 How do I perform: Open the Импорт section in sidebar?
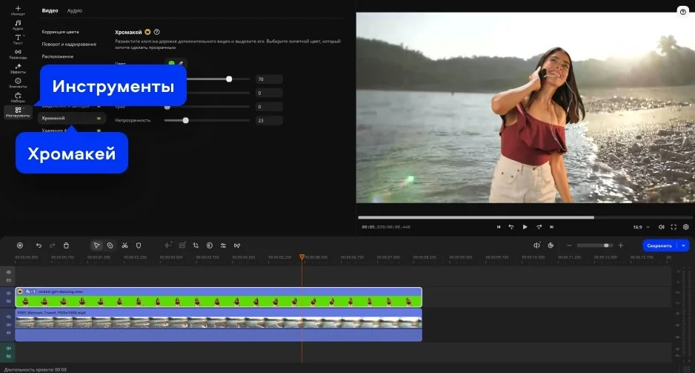[18, 10]
